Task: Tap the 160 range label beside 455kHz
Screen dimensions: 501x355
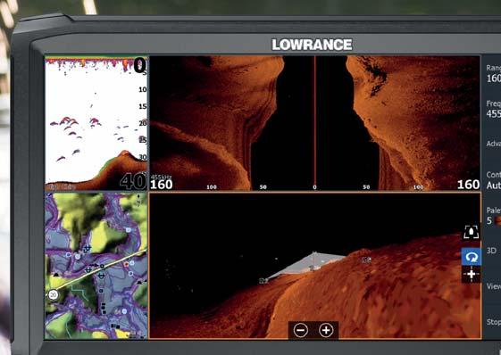Action: (x=162, y=185)
